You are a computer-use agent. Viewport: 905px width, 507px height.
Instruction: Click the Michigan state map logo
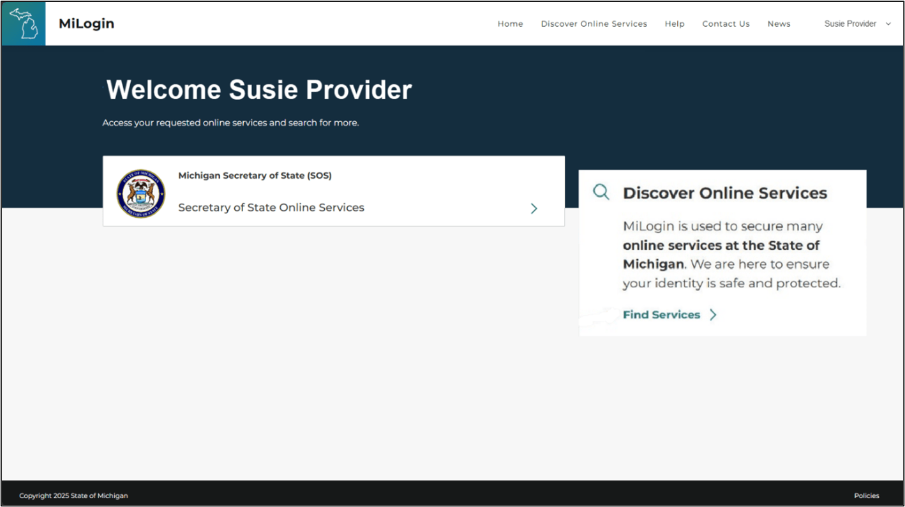click(x=24, y=24)
